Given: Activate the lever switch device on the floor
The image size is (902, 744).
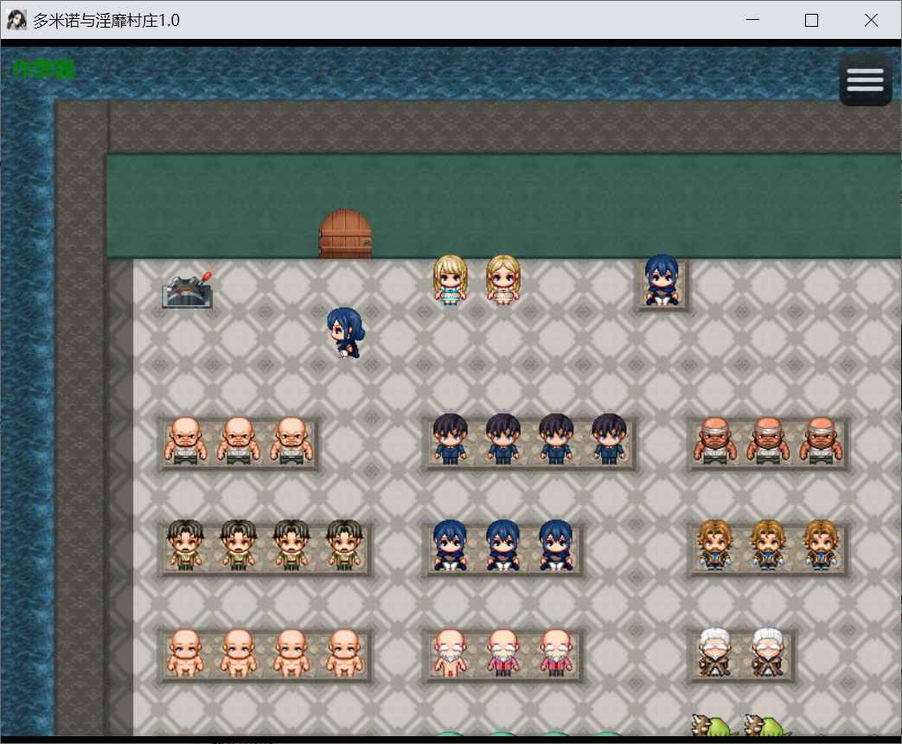Looking at the screenshot, I should [x=187, y=290].
